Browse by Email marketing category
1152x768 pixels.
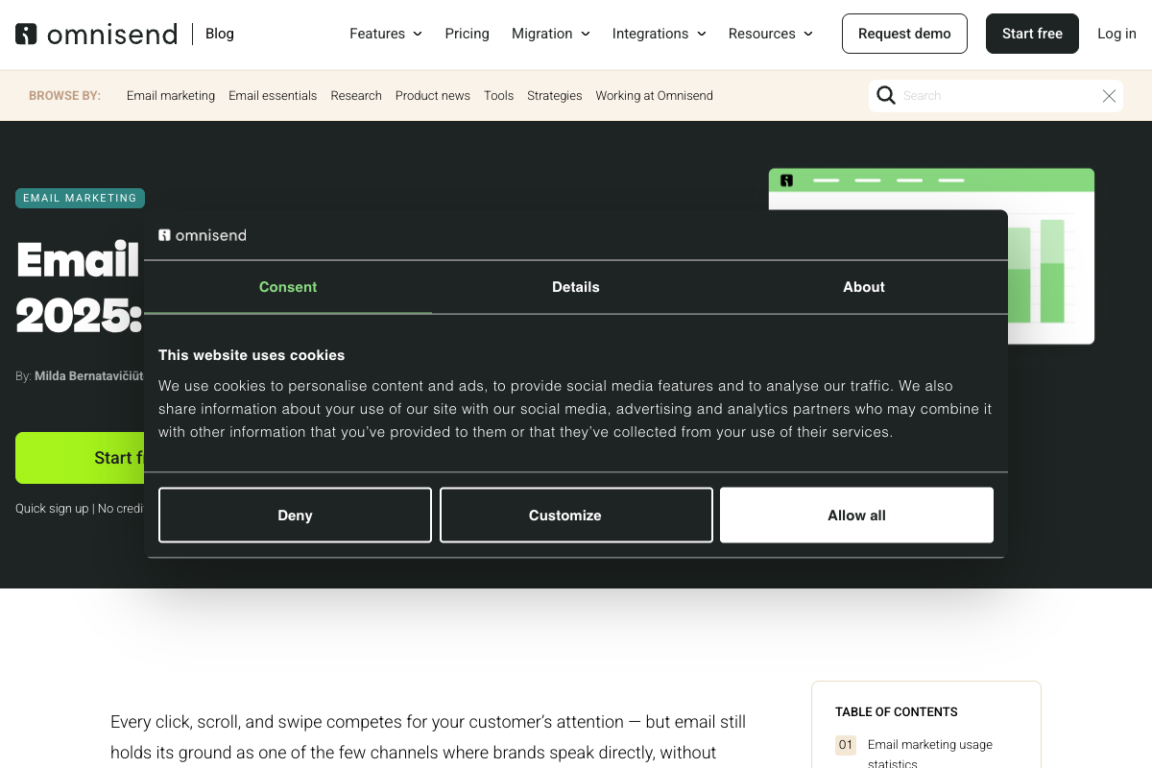(171, 96)
